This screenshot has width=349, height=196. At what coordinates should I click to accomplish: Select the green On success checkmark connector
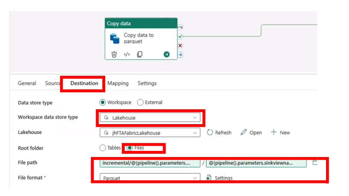pyautogui.click(x=180, y=36)
